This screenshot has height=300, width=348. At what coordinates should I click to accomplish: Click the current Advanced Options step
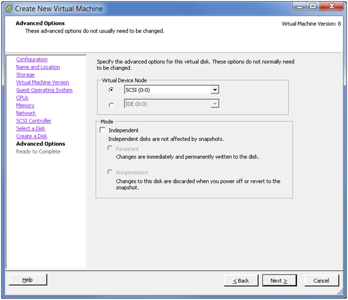pyautogui.click(x=40, y=144)
